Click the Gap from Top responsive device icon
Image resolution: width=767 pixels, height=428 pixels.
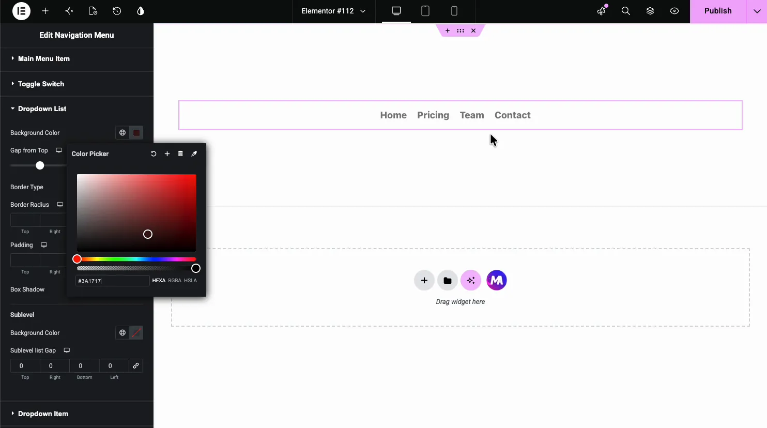click(59, 150)
